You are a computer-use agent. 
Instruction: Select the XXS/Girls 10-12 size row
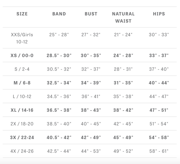pos(89,38)
